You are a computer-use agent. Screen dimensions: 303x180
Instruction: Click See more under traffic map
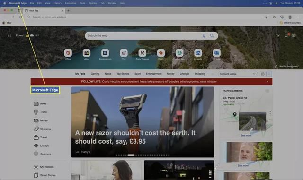tap(246, 136)
